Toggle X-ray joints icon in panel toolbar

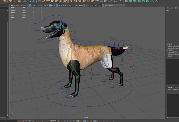tap(84, 6)
